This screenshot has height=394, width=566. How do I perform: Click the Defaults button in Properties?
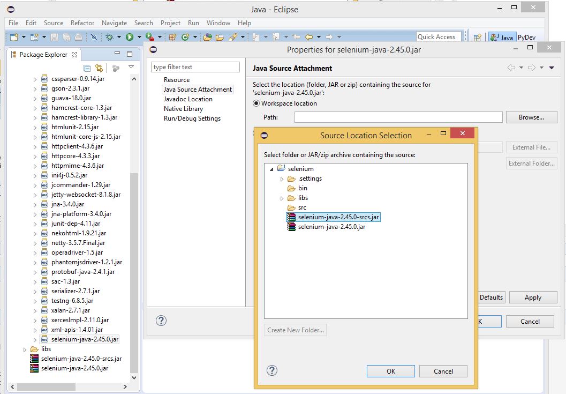[x=491, y=297]
